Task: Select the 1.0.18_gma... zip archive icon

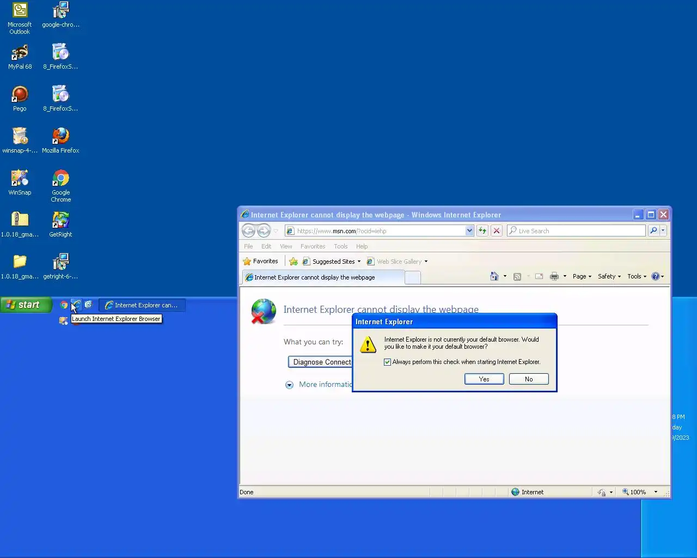Action: pos(20,225)
